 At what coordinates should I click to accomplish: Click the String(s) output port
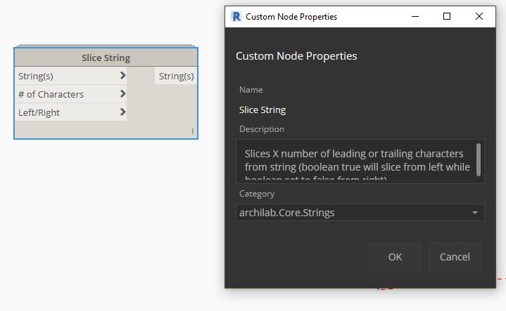tap(176, 76)
